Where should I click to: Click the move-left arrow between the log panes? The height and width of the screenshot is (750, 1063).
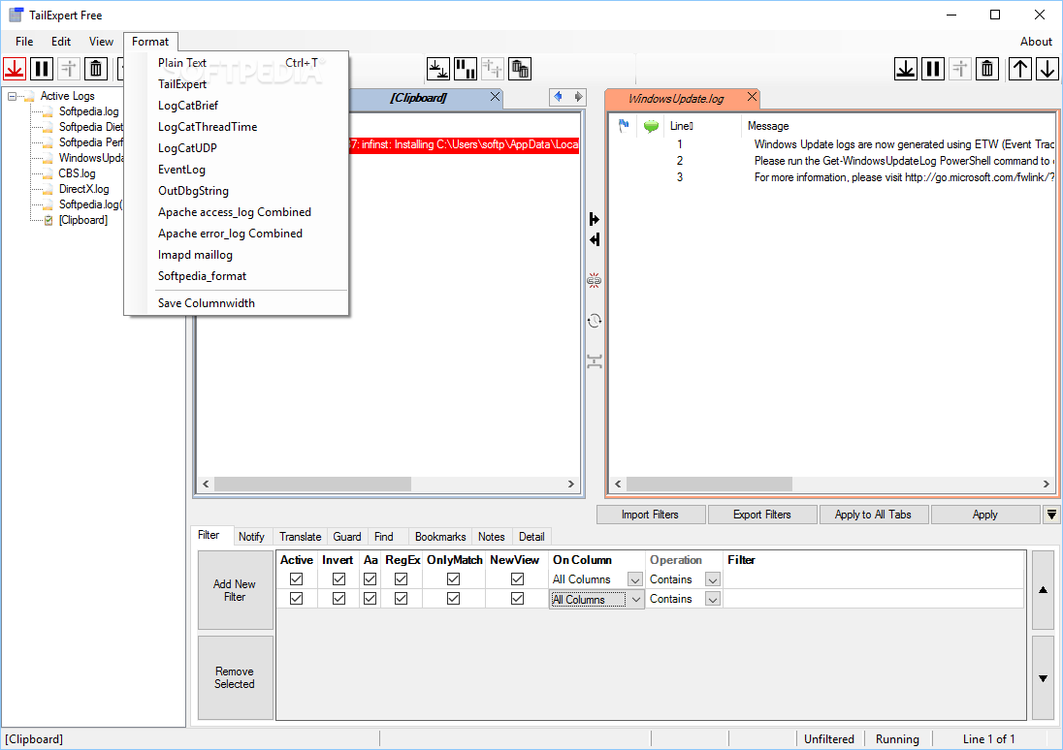point(595,239)
